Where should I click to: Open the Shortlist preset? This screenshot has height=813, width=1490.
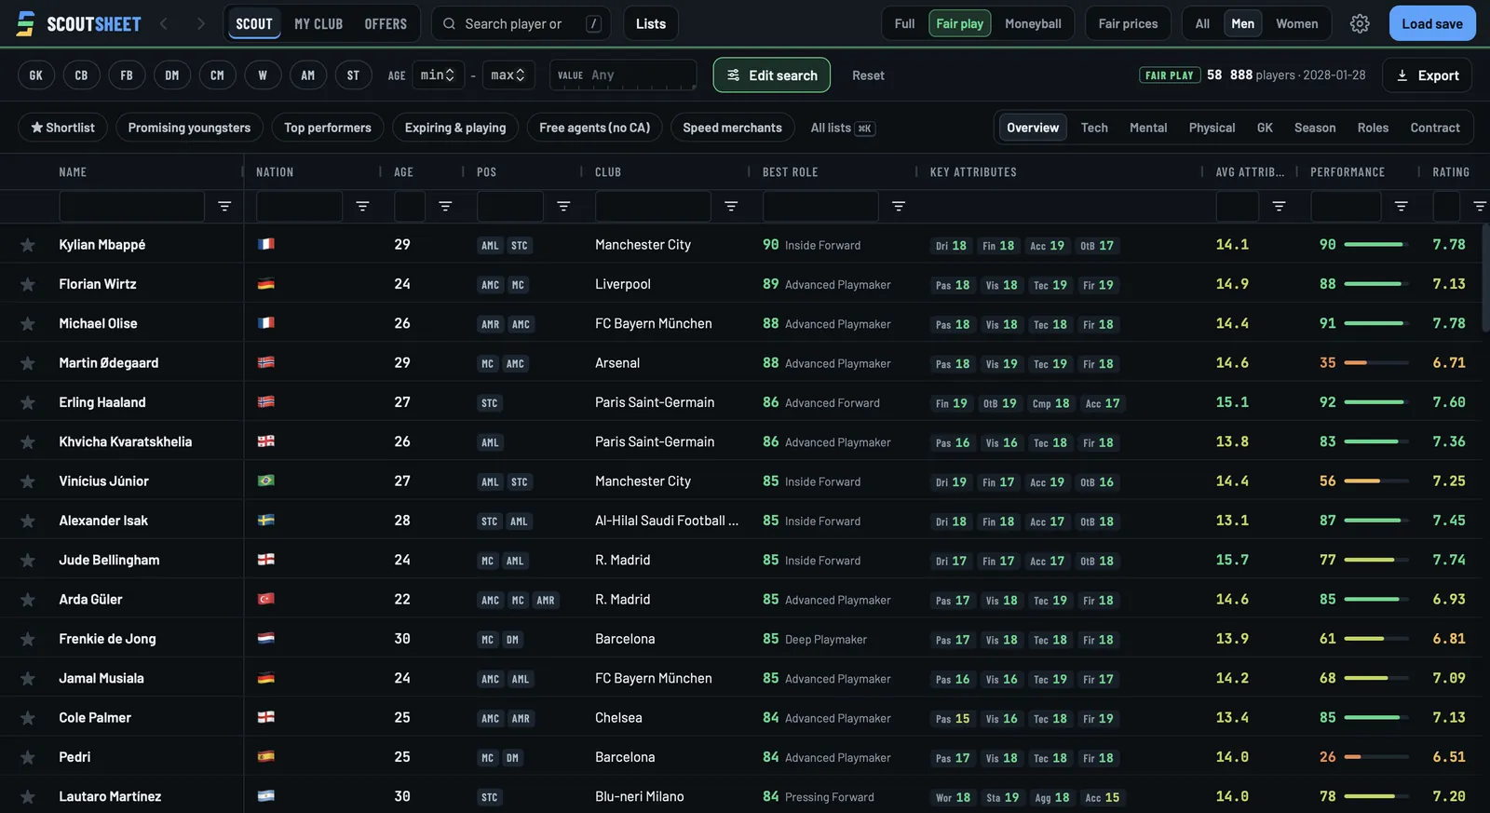(62, 128)
